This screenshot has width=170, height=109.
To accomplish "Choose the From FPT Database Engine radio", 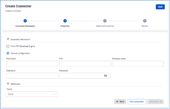I will [8, 46].
